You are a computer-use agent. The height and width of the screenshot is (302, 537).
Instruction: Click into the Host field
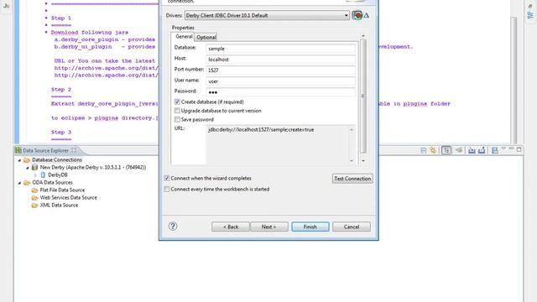pyautogui.click(x=280, y=60)
